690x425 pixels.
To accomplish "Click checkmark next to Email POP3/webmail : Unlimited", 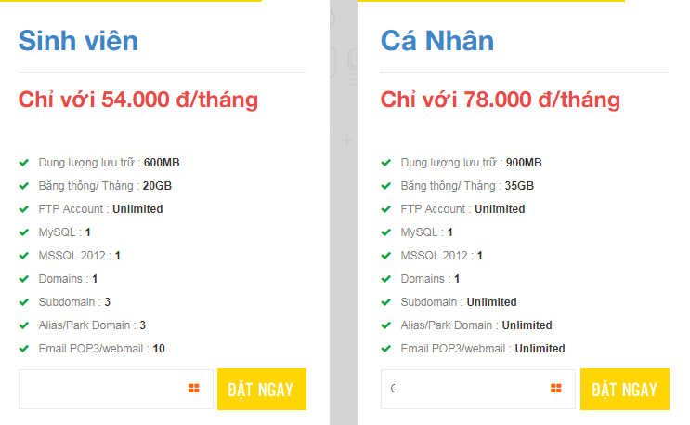I will (386, 349).
